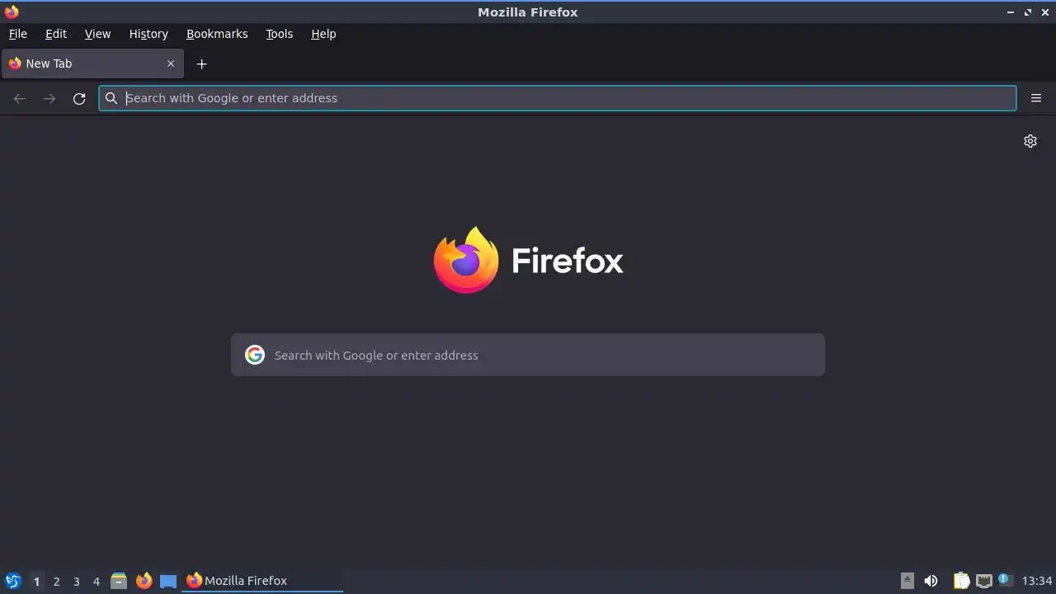Screen dimensions: 1056x594
Task: Open the Bookmarks menu
Action: (217, 34)
